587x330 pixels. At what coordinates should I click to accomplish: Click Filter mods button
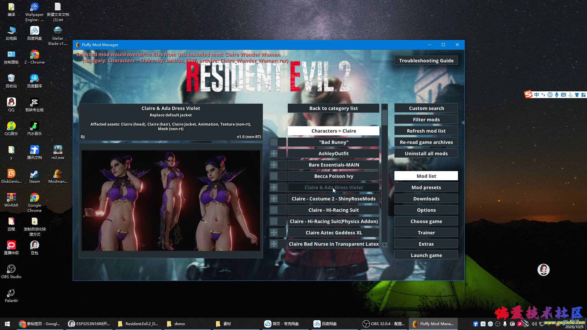click(426, 119)
